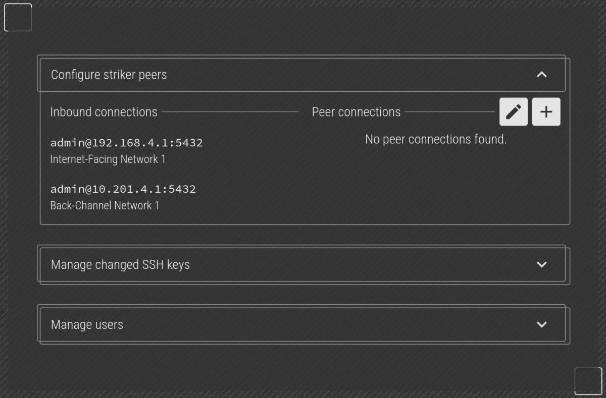Click divider line beside Peer connections heading
Screen dimensions: 606x398
[449, 112]
